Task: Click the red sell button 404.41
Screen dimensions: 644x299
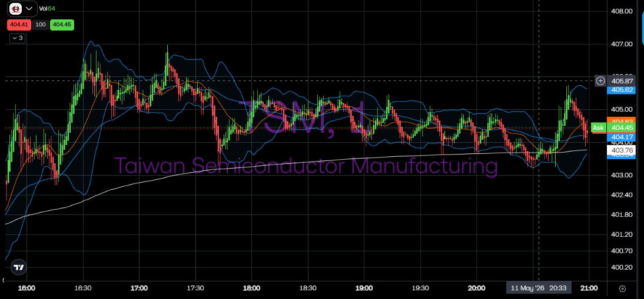Action: 18,25
